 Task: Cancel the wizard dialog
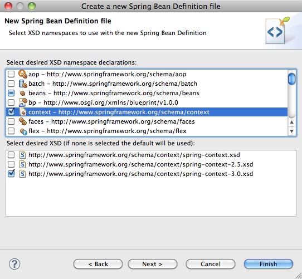coord(211,264)
